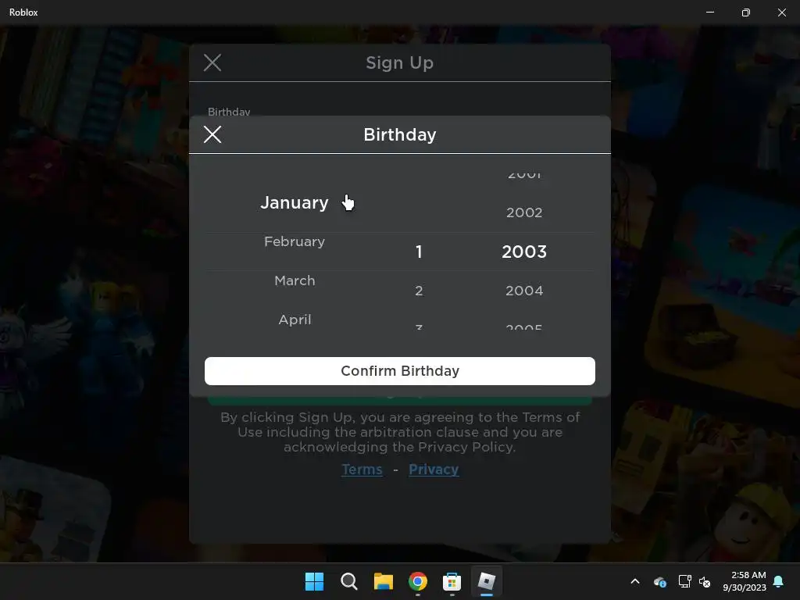Pick February in the month picker
800x600 pixels.
(295, 241)
